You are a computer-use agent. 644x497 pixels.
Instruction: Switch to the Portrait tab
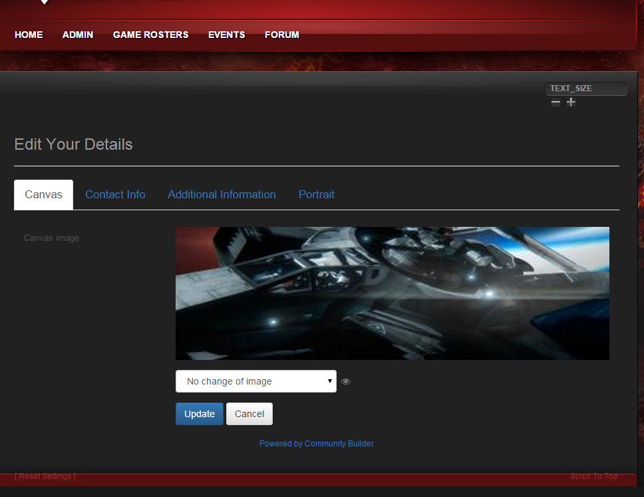(317, 195)
